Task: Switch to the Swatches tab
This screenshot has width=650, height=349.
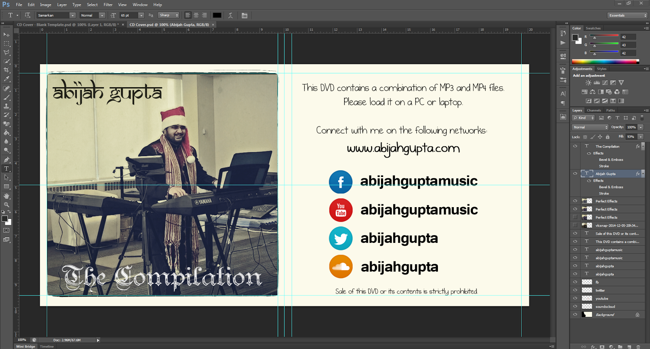Action: [x=593, y=28]
